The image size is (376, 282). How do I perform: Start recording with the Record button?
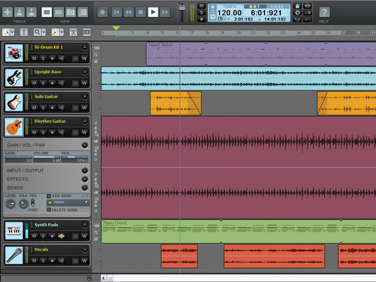pyautogui.click(x=103, y=12)
